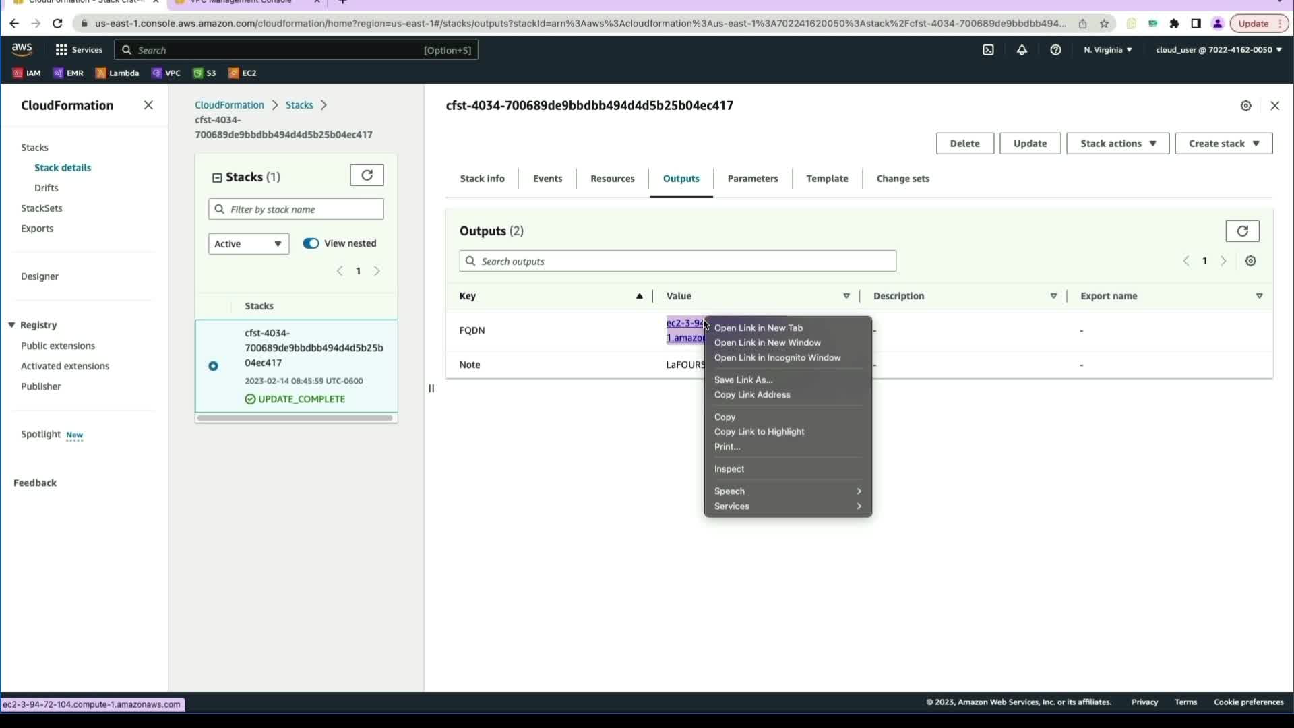Image resolution: width=1294 pixels, height=728 pixels.
Task: Open the Services grid menu
Action: [61, 50]
